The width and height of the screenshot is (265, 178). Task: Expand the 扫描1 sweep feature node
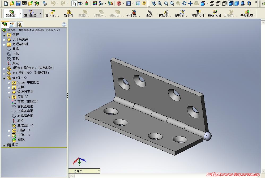click(9, 131)
